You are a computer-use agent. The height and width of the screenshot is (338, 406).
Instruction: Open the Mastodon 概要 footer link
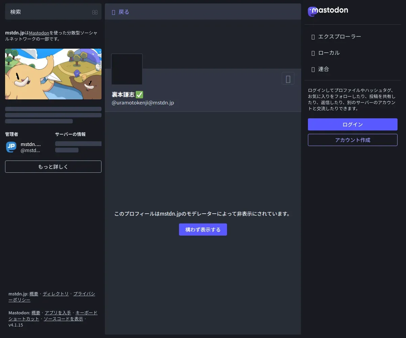click(x=36, y=313)
